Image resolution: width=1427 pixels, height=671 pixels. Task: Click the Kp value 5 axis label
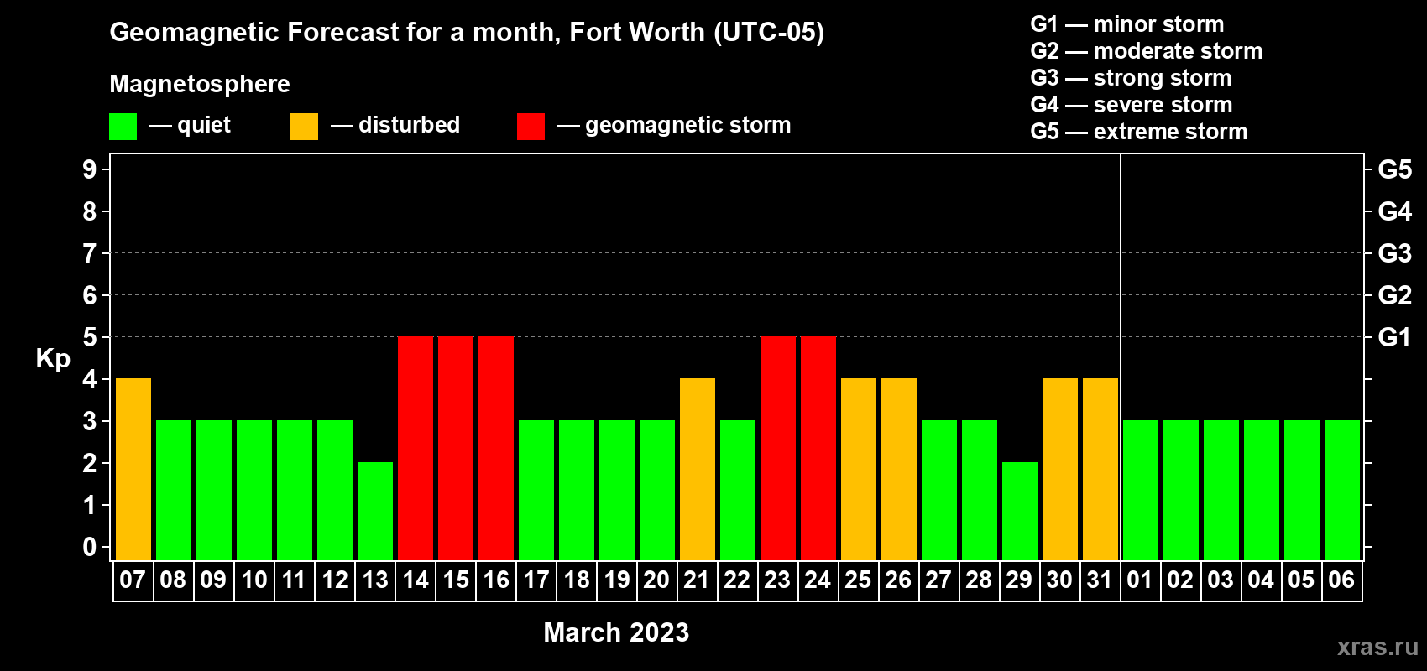tap(90, 337)
